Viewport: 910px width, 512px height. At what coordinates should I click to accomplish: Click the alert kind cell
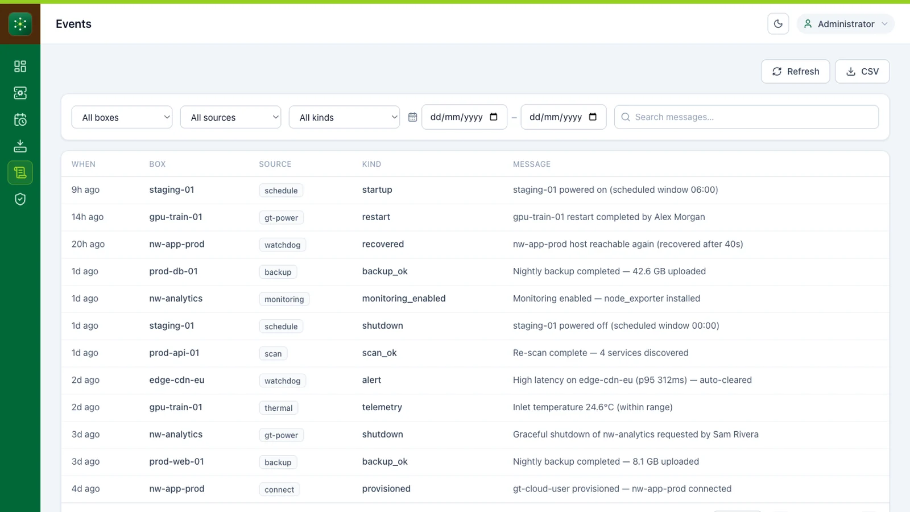point(371,380)
